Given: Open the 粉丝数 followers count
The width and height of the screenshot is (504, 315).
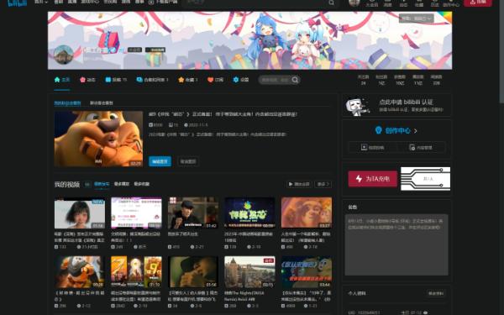Looking at the screenshot, I should point(381,80).
